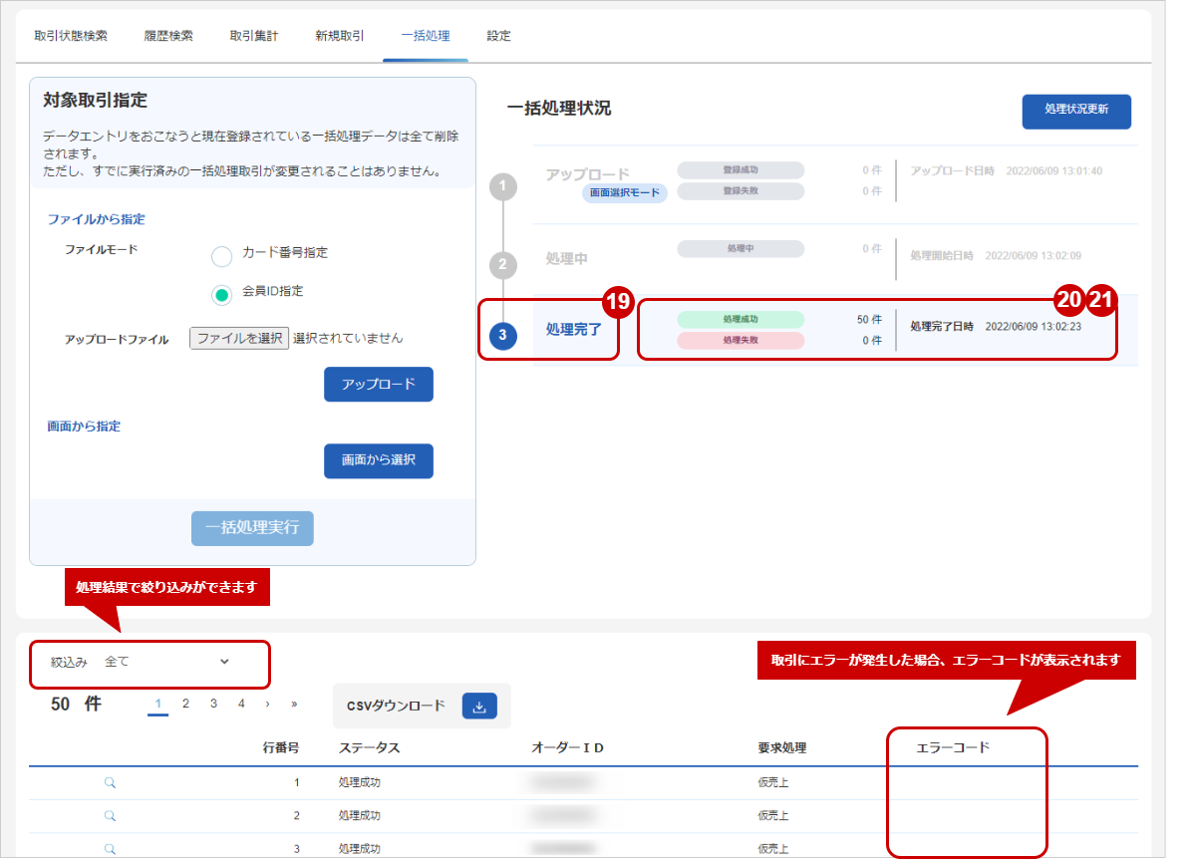Click the 処理完了日時 timestamp 2022/06/09 13:02:23
The width and height of the screenshot is (1191, 859).
coord(1033,327)
